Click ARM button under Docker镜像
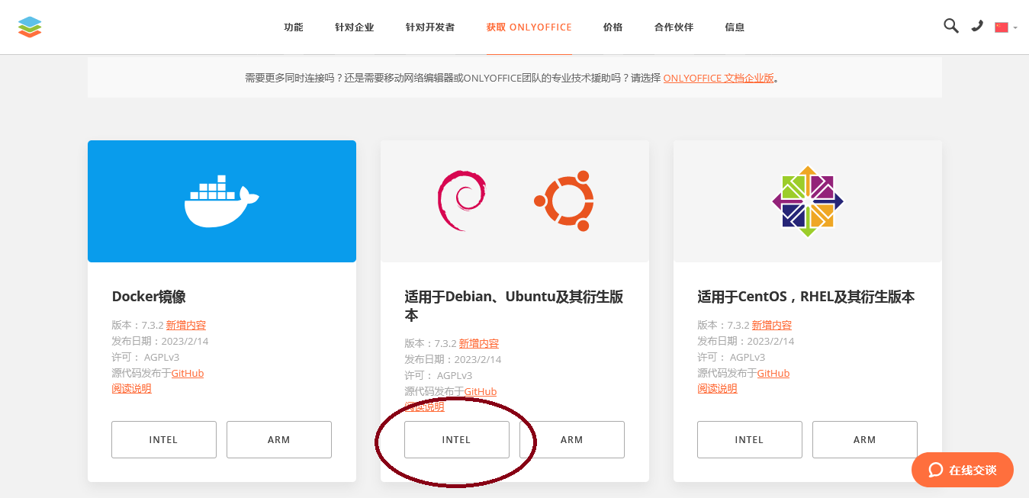The width and height of the screenshot is (1029, 498). click(x=279, y=439)
